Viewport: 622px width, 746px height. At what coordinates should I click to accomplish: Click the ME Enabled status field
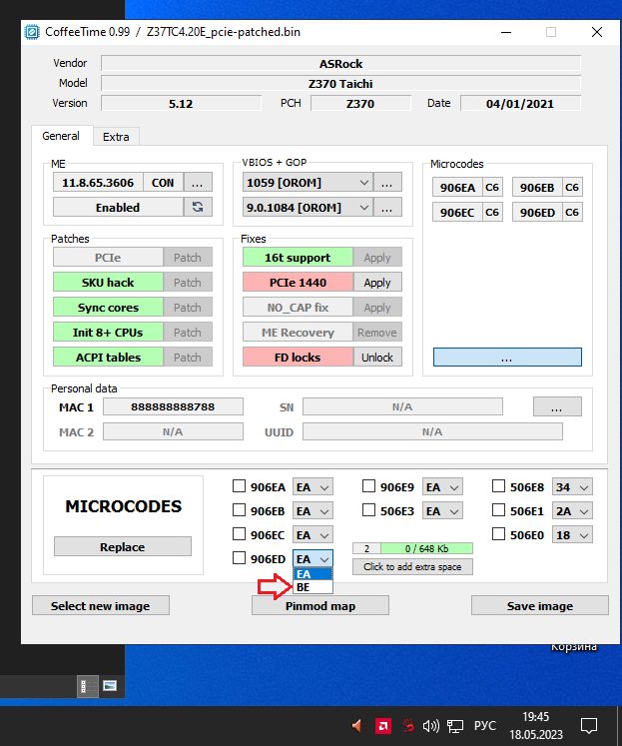point(118,208)
